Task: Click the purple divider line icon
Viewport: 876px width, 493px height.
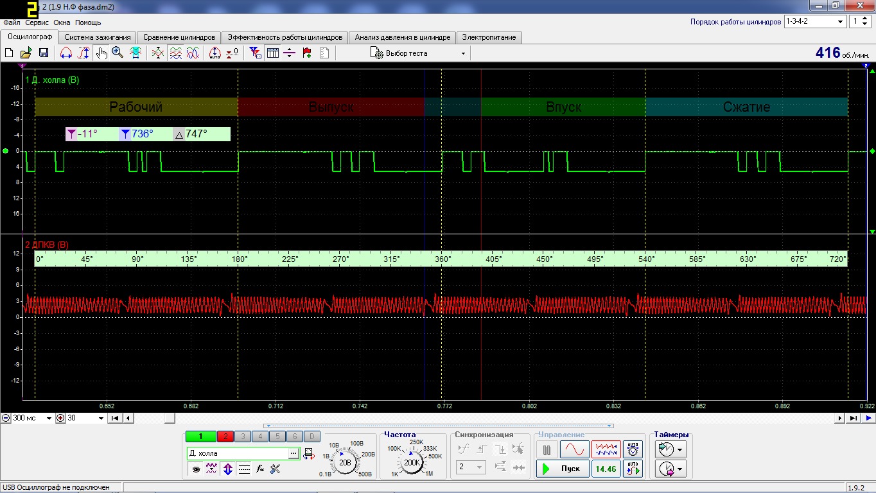Action: click(x=289, y=53)
